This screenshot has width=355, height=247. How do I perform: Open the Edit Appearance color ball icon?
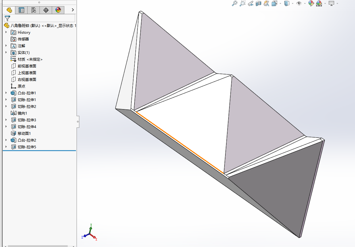pos(311,3)
